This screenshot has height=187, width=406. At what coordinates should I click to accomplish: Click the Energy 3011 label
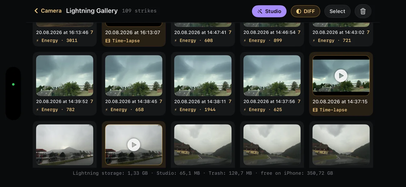59,41
